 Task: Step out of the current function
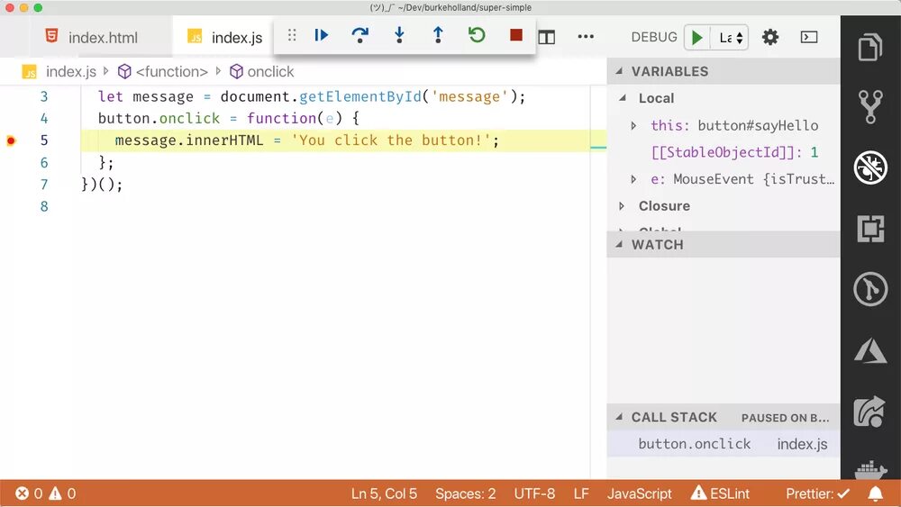438,36
